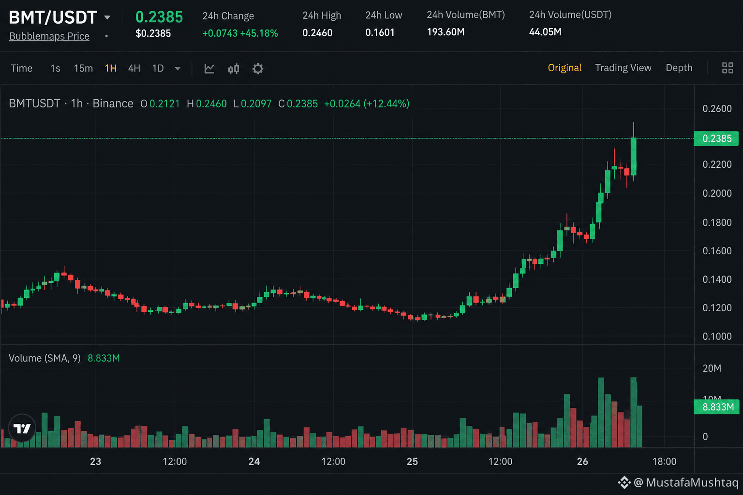Switch to Trading View chart
The width and height of the screenshot is (743, 495).
[623, 68]
